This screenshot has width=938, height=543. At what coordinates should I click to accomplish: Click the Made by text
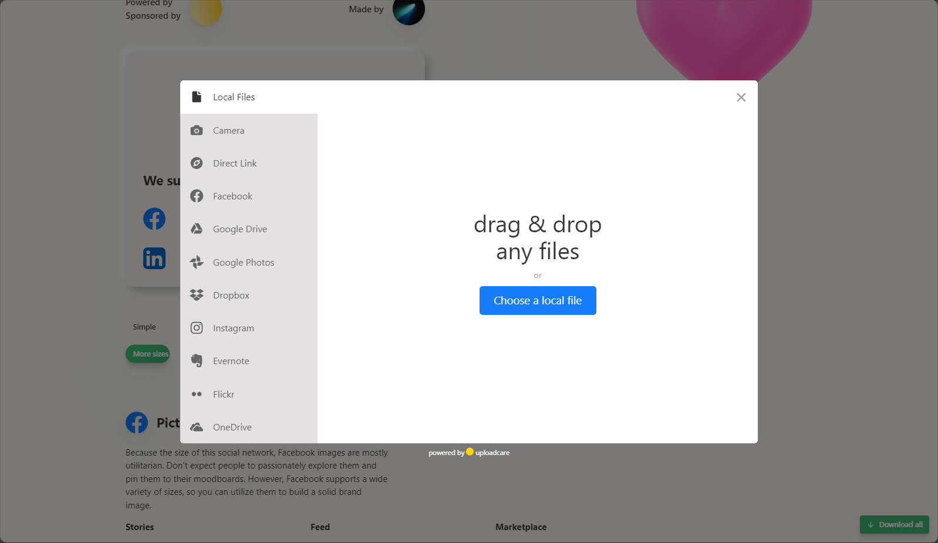366,9
